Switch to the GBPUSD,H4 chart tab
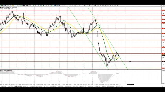165x92 pixels. tap(11, 87)
